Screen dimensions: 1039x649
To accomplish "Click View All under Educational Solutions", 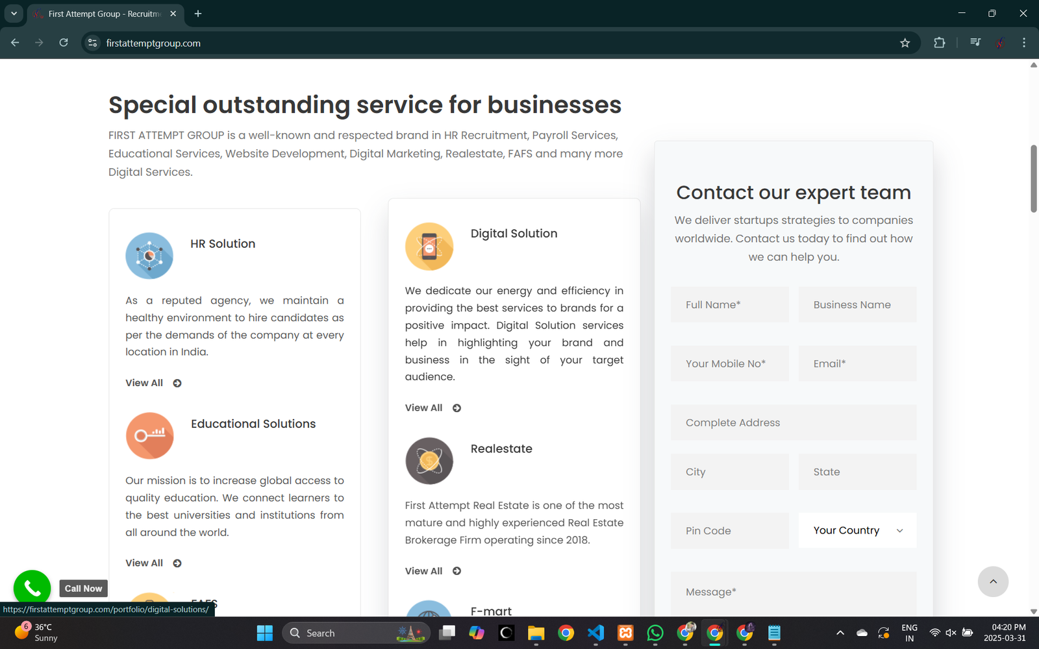I will pyautogui.click(x=144, y=563).
